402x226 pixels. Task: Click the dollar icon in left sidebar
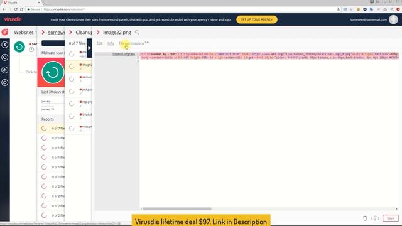[5, 45]
